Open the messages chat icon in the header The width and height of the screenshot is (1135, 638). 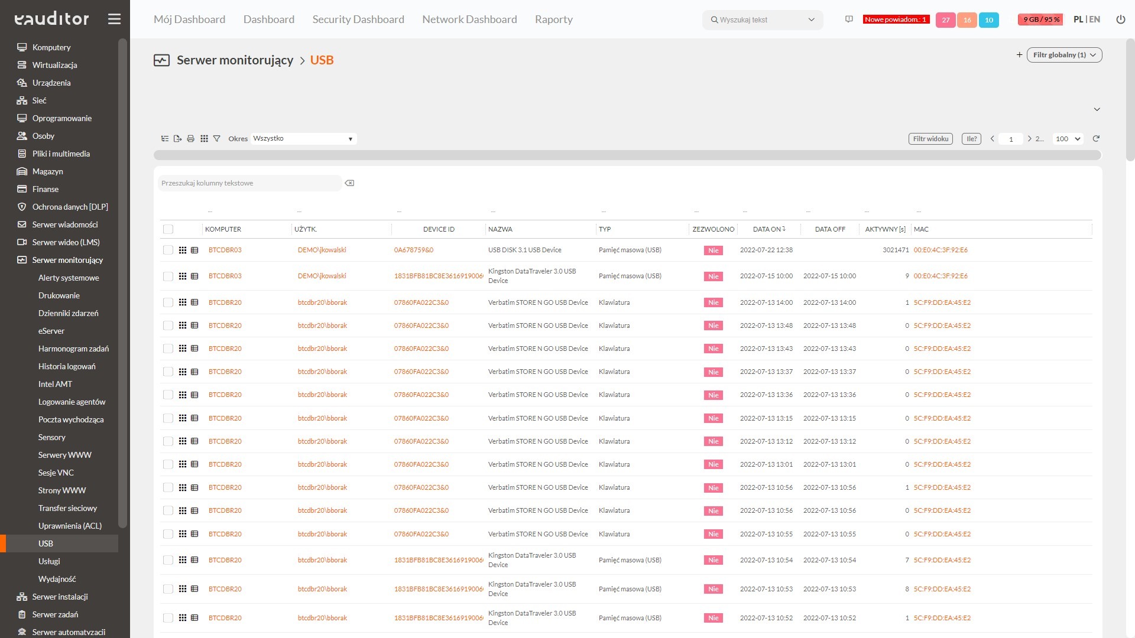point(849,19)
